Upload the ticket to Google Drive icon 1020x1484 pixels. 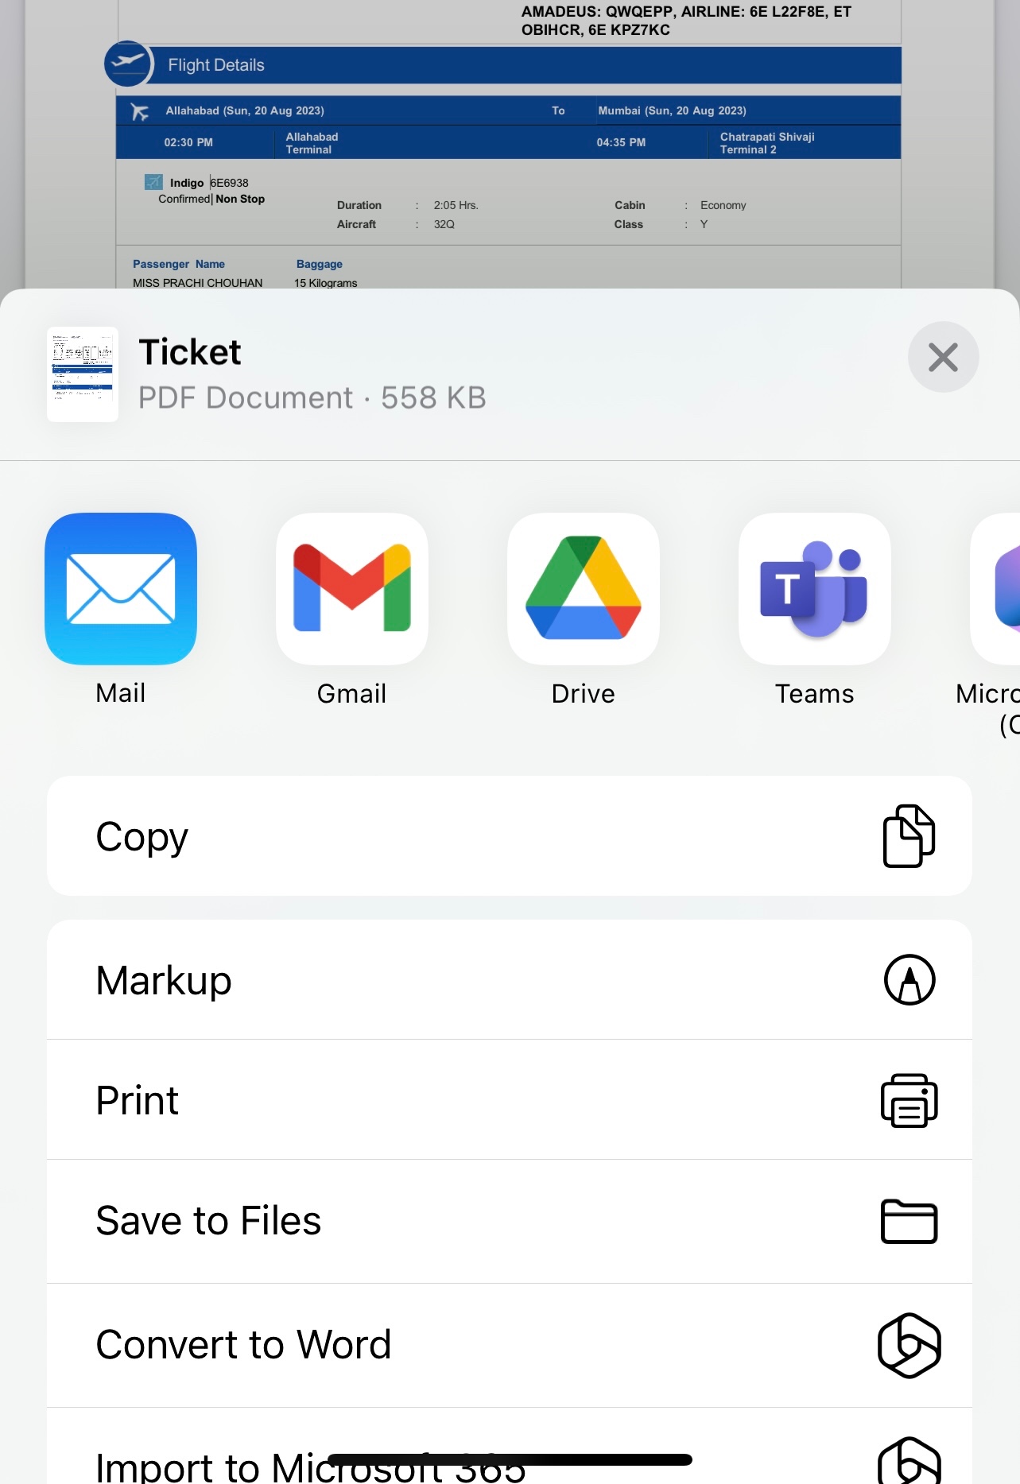point(584,588)
